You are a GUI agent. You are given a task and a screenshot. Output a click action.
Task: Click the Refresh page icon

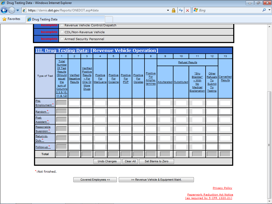coord(181,10)
